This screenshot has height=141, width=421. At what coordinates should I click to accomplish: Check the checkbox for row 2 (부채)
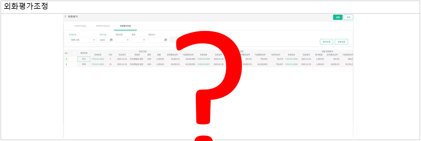(75, 64)
